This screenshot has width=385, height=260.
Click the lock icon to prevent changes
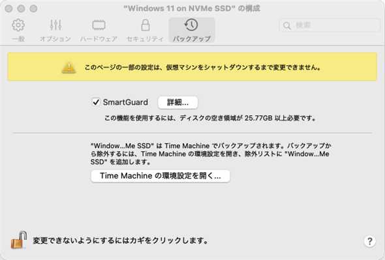pos(19,240)
